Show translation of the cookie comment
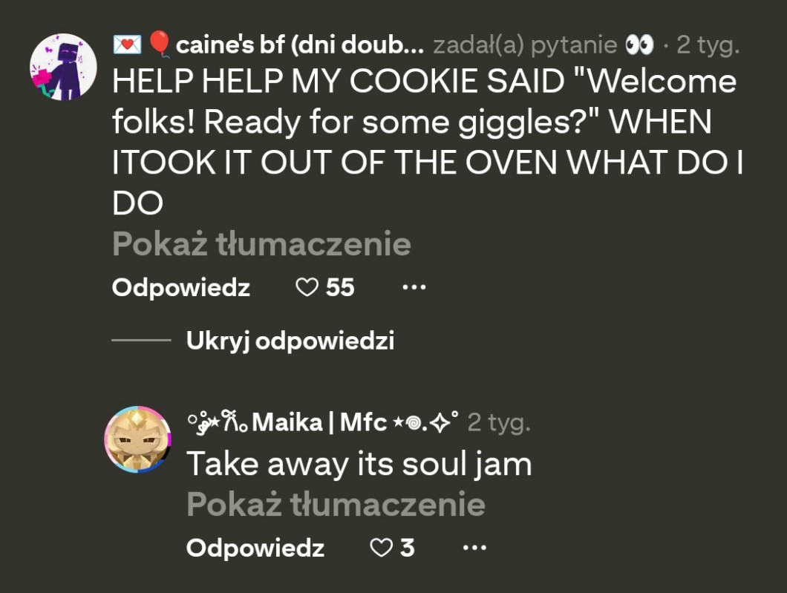 click(x=261, y=244)
